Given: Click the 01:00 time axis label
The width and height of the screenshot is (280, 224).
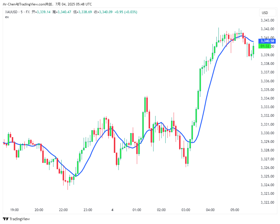Looking at the screenshot, I should click(x=137, y=210).
